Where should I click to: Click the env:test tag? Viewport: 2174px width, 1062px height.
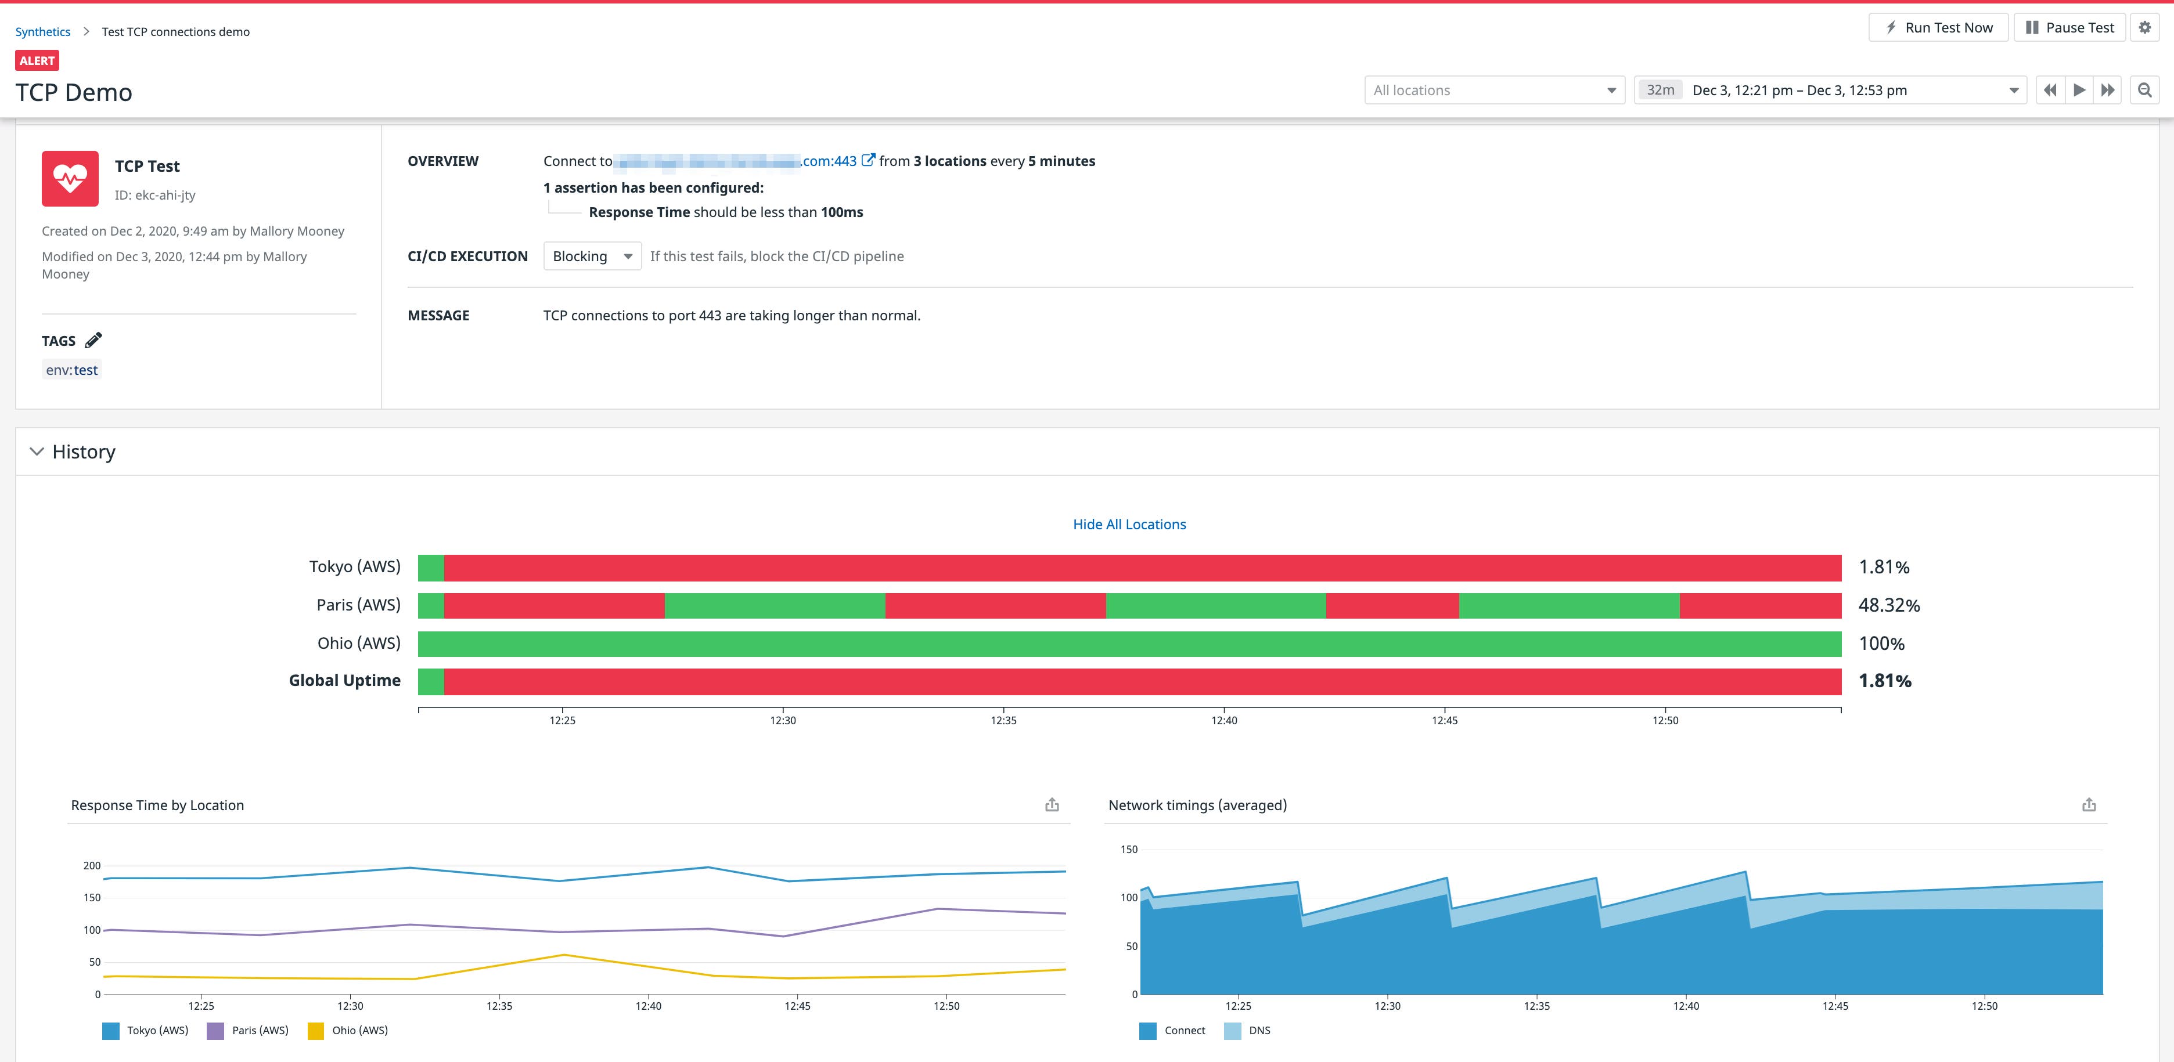point(71,370)
